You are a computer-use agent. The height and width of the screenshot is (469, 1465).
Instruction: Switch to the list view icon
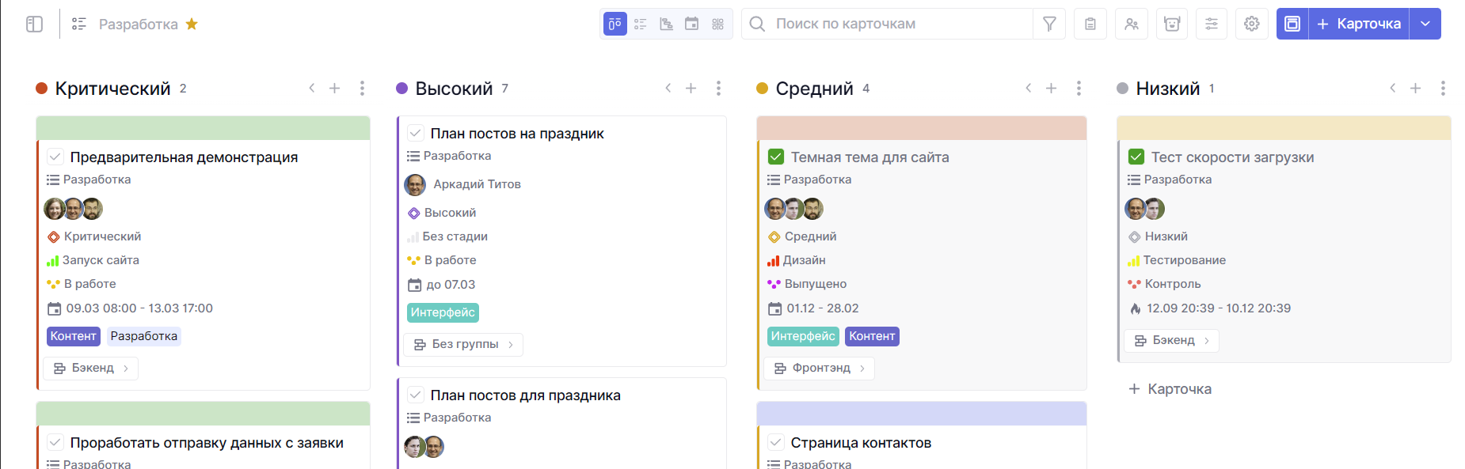[641, 24]
